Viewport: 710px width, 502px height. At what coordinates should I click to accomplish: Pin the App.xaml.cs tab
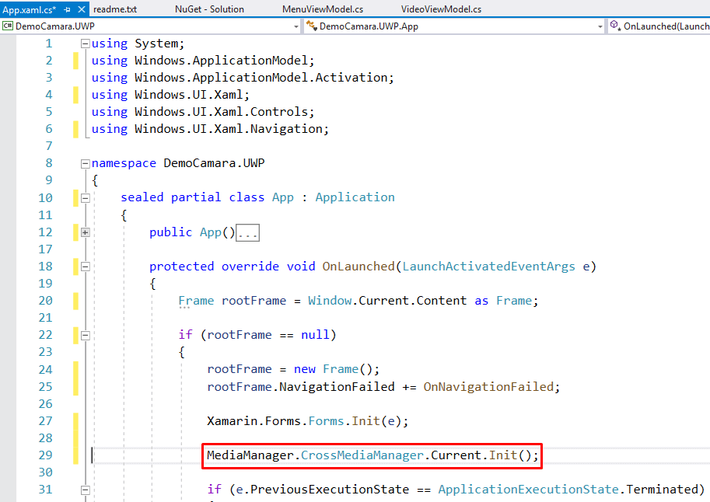coord(67,9)
